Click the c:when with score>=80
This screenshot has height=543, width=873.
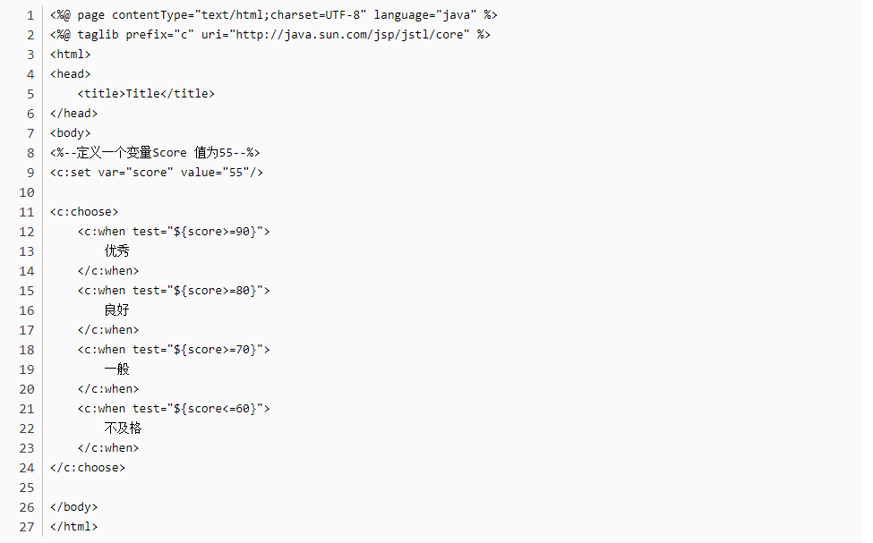174,291
